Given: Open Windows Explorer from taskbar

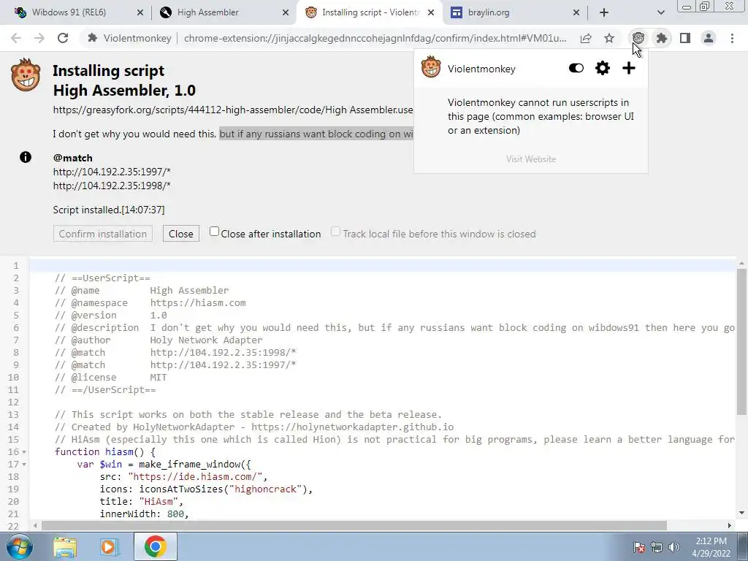Looking at the screenshot, I should tap(65, 546).
